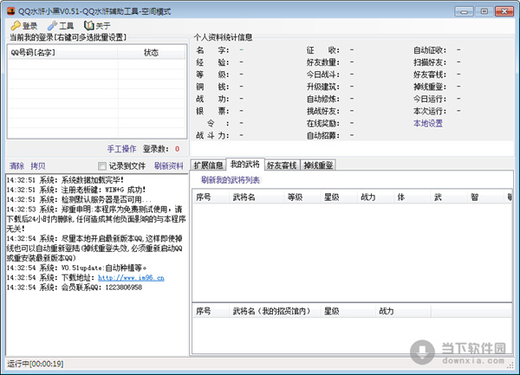Switch to the 扩展信息 tab
Screen dimensions: 520x375
click(x=207, y=165)
